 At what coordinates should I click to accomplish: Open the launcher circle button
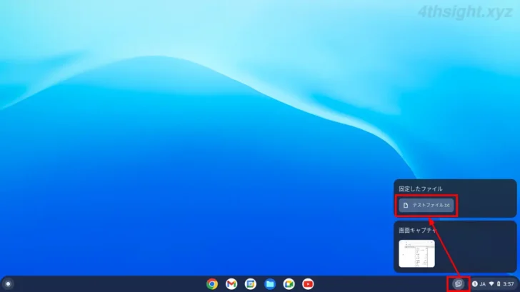(x=8, y=284)
